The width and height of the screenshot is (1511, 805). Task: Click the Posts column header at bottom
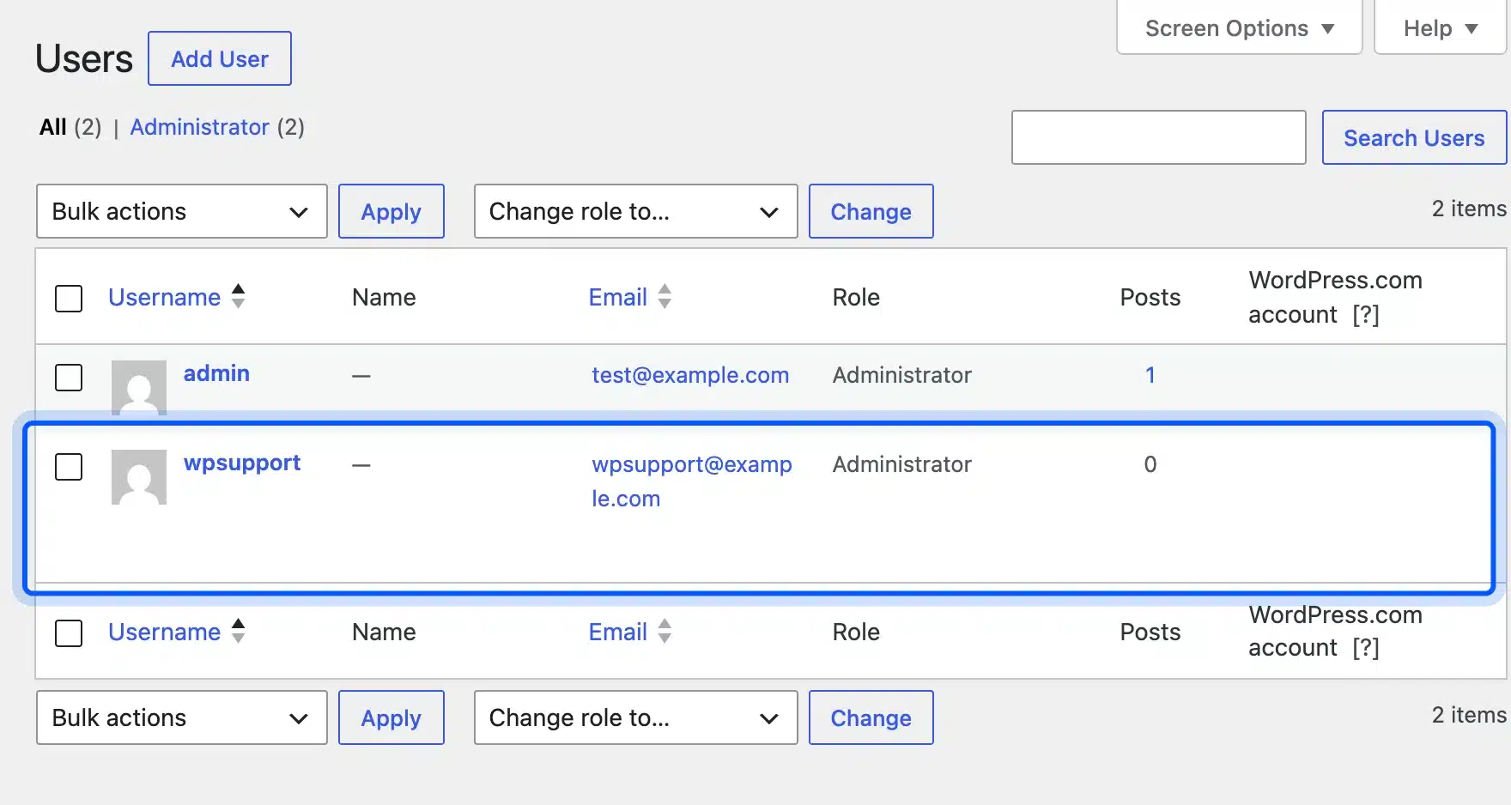pos(1150,632)
